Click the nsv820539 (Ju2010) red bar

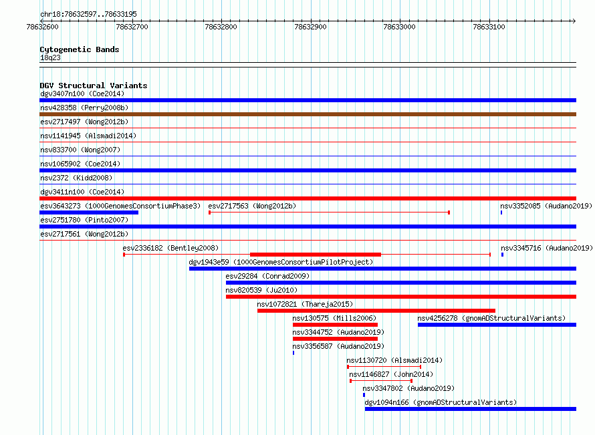click(x=401, y=297)
